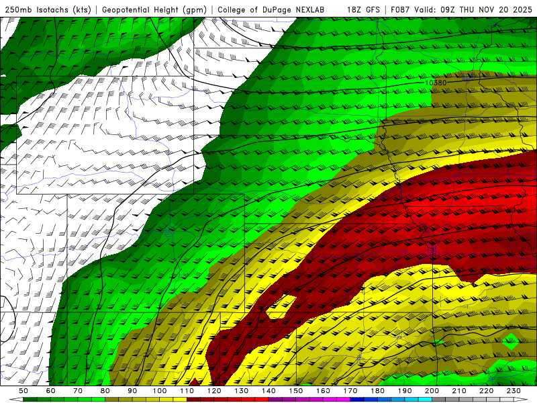Click the 130 label on the color scale
The image size is (537, 403).
tap(242, 391)
